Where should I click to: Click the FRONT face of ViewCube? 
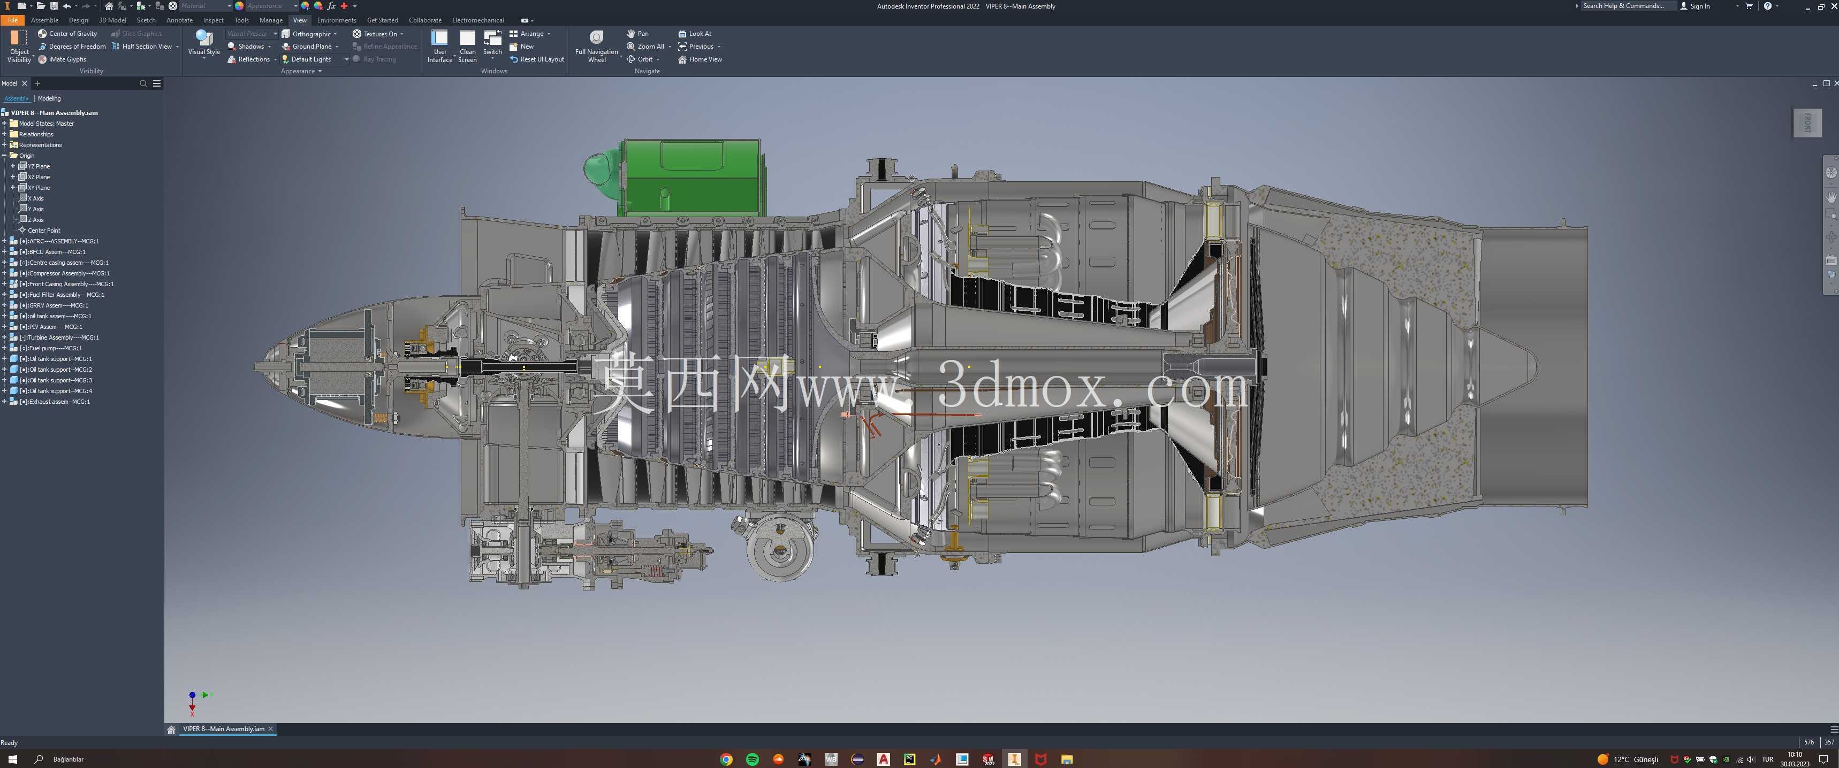pyautogui.click(x=1807, y=122)
